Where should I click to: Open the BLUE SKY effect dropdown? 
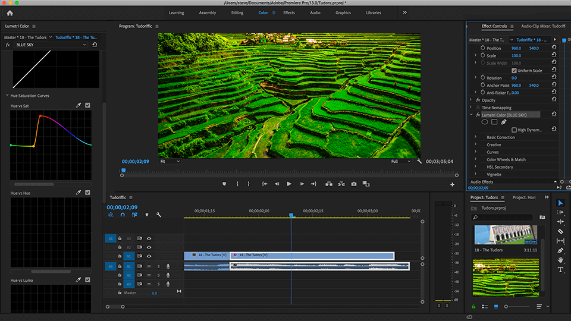[x=51, y=45]
